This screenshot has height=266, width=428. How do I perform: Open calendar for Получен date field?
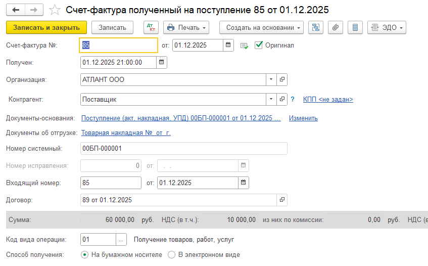coord(161,62)
